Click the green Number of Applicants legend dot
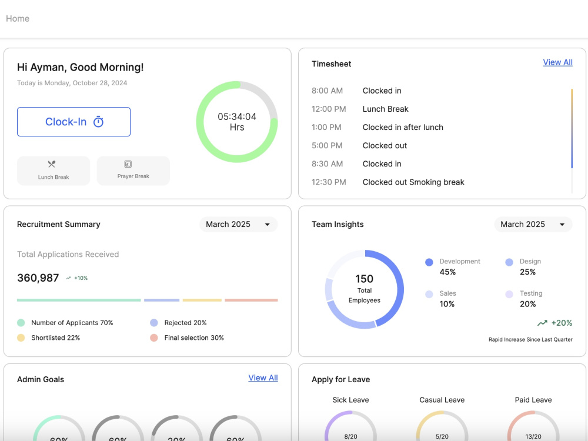The image size is (588, 441). click(x=21, y=322)
